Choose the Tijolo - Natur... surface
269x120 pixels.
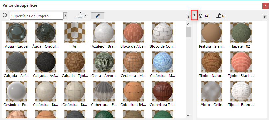tap(212, 65)
